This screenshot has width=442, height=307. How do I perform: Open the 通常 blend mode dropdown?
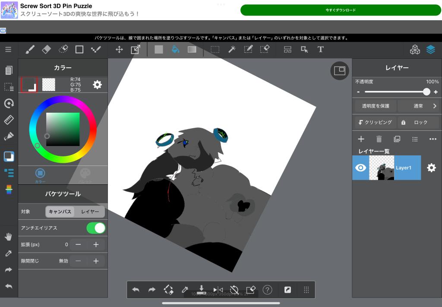pos(418,106)
